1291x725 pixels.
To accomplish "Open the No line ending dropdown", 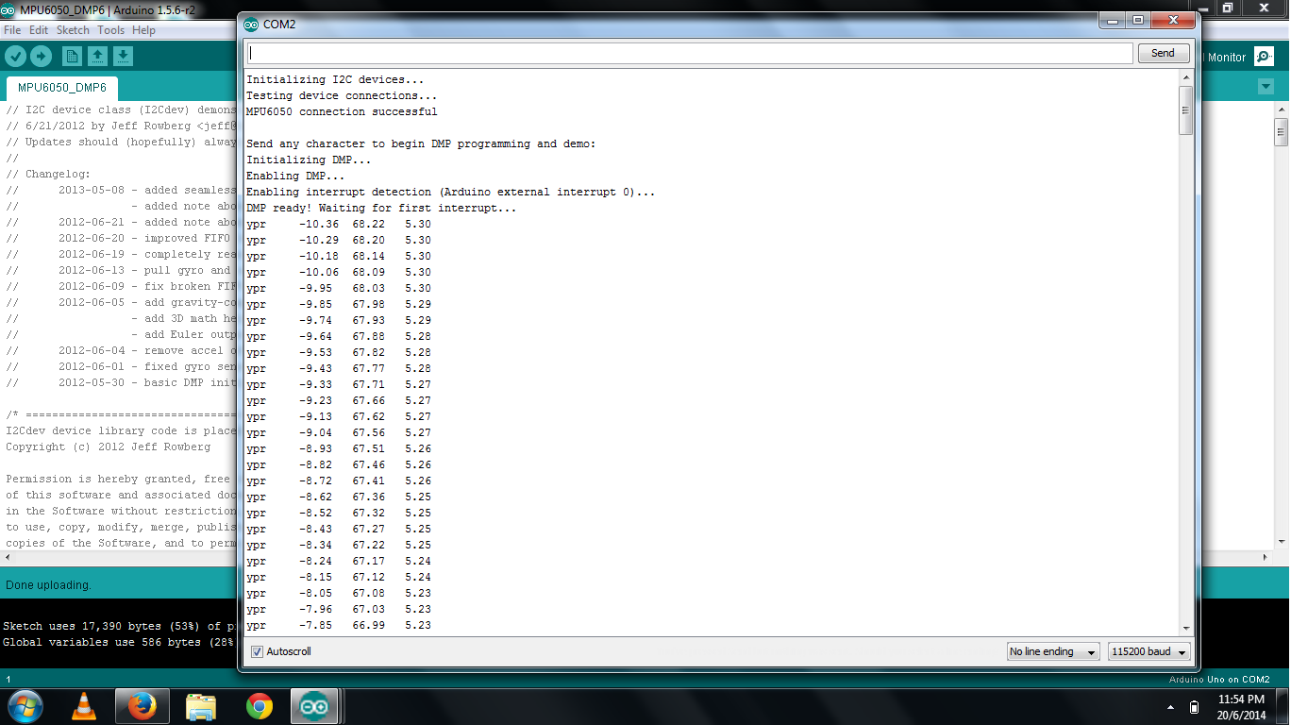I will click(x=1053, y=651).
